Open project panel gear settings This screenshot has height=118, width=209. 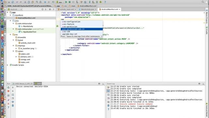pyautogui.click(x=50, y=10)
